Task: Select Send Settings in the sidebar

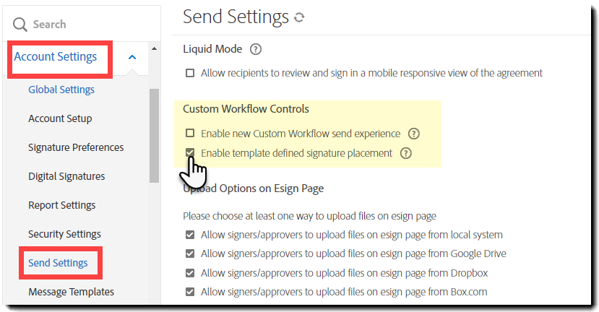Action: (58, 263)
